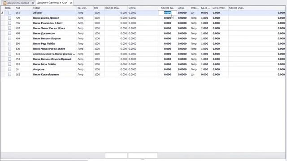The height and width of the screenshot is (161, 287).
Task: Switch to the Документы склада tab
Action: tap(18, 3)
